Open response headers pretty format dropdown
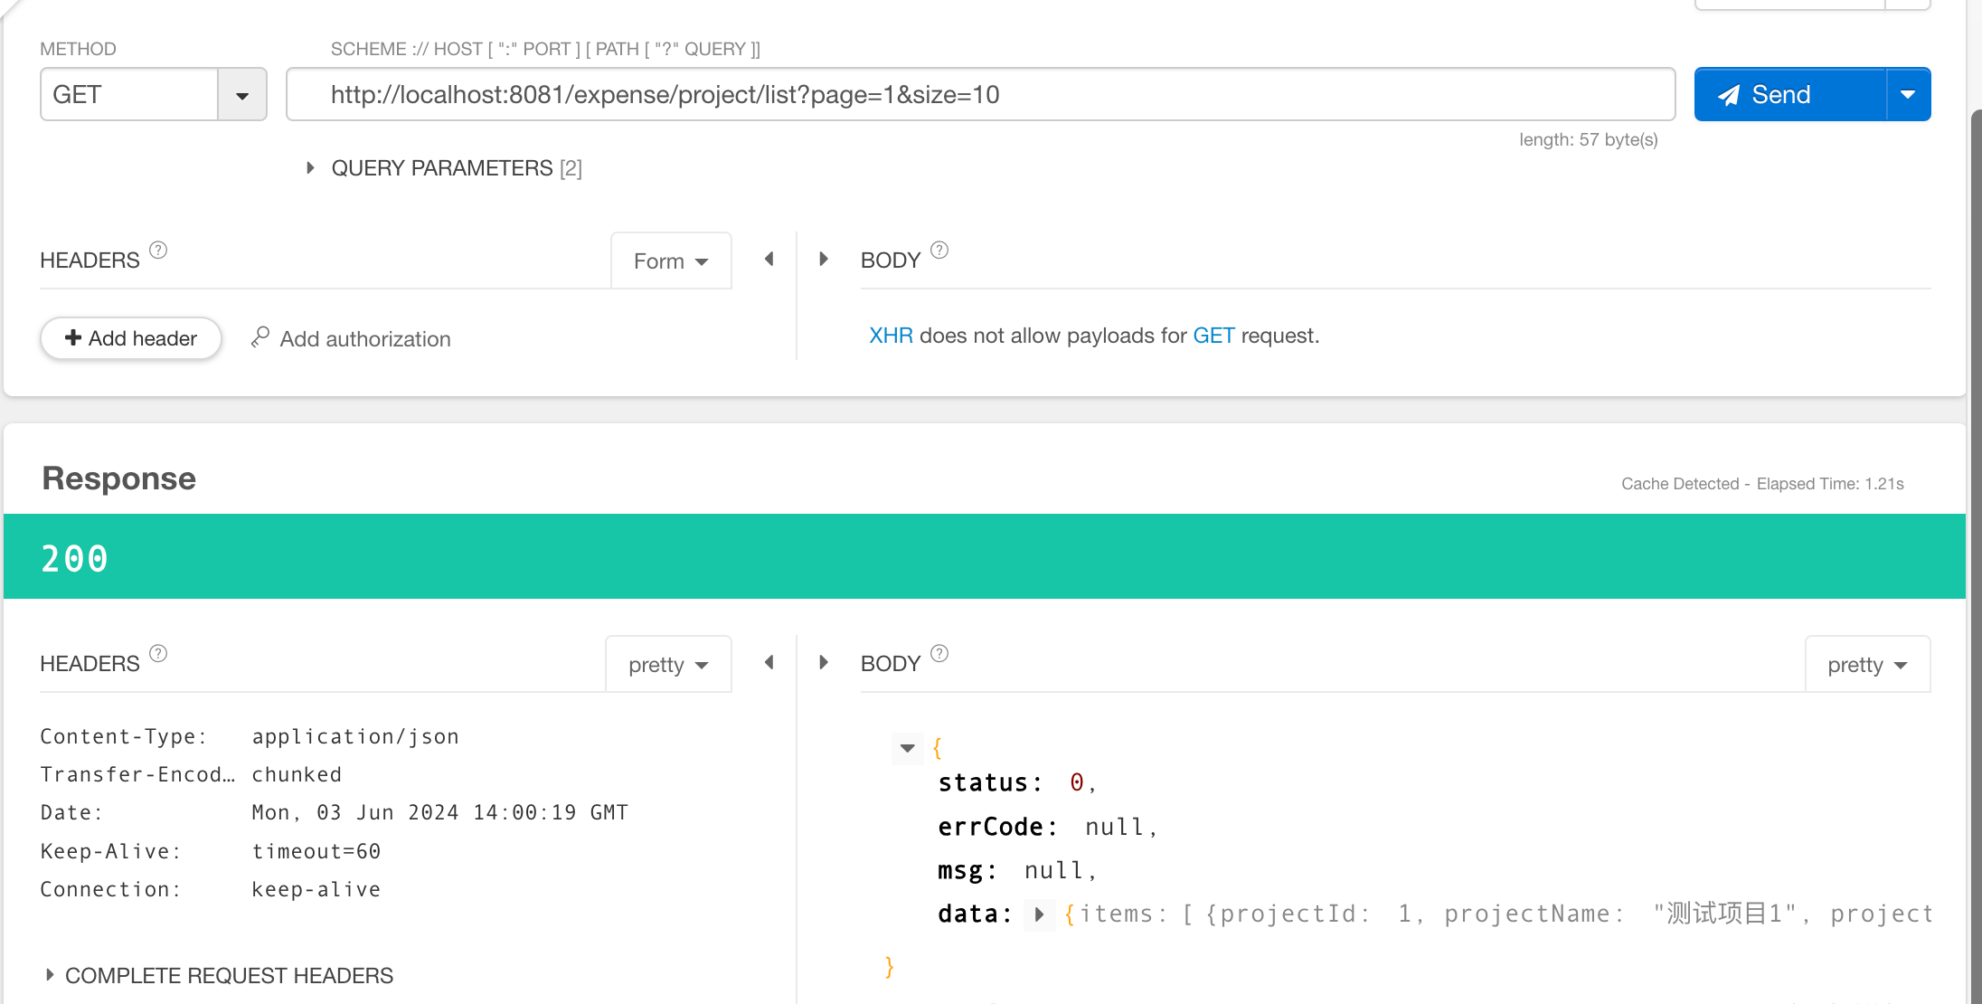The width and height of the screenshot is (1982, 1004). coord(668,665)
